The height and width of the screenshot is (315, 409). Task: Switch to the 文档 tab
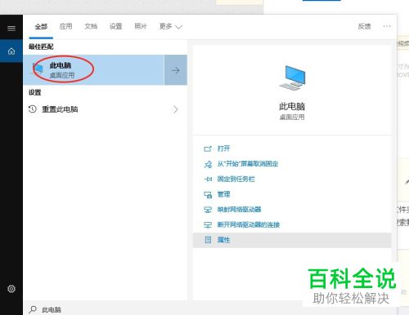tap(91, 26)
